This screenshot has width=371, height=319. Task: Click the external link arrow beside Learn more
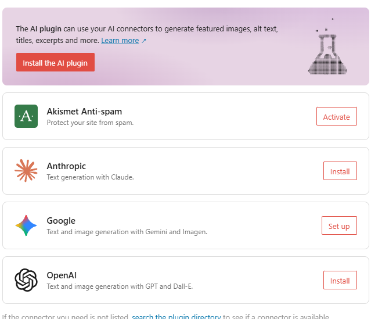click(144, 41)
